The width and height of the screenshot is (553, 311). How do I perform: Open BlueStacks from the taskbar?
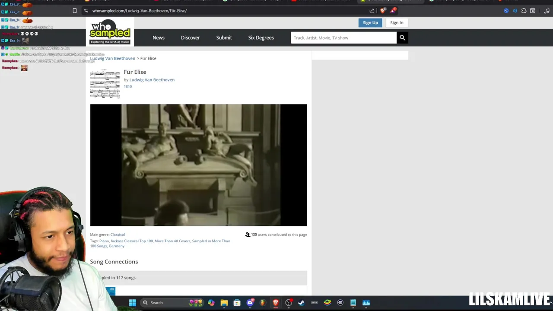point(327,302)
